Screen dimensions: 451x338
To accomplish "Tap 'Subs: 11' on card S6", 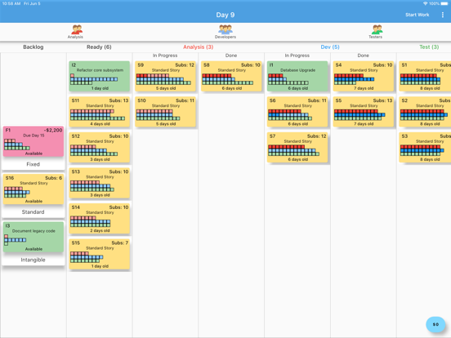I will (x=317, y=100).
